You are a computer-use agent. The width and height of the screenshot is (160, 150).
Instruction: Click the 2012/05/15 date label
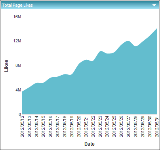click(x=43, y=126)
